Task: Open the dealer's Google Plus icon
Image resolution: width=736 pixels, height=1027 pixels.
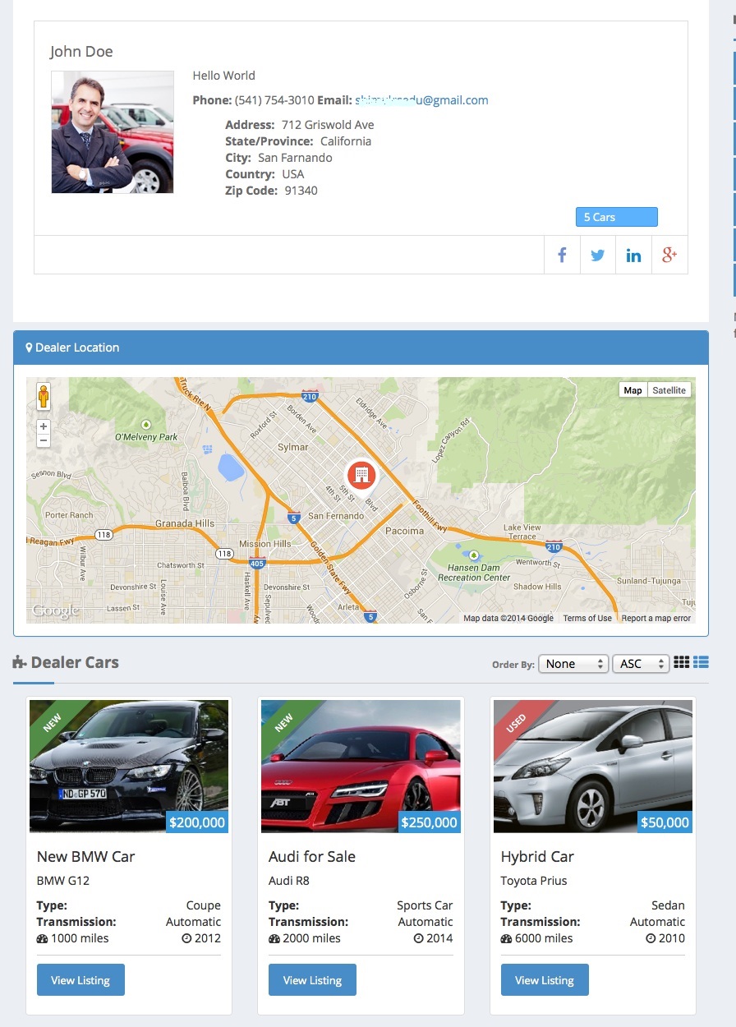Action: (669, 255)
